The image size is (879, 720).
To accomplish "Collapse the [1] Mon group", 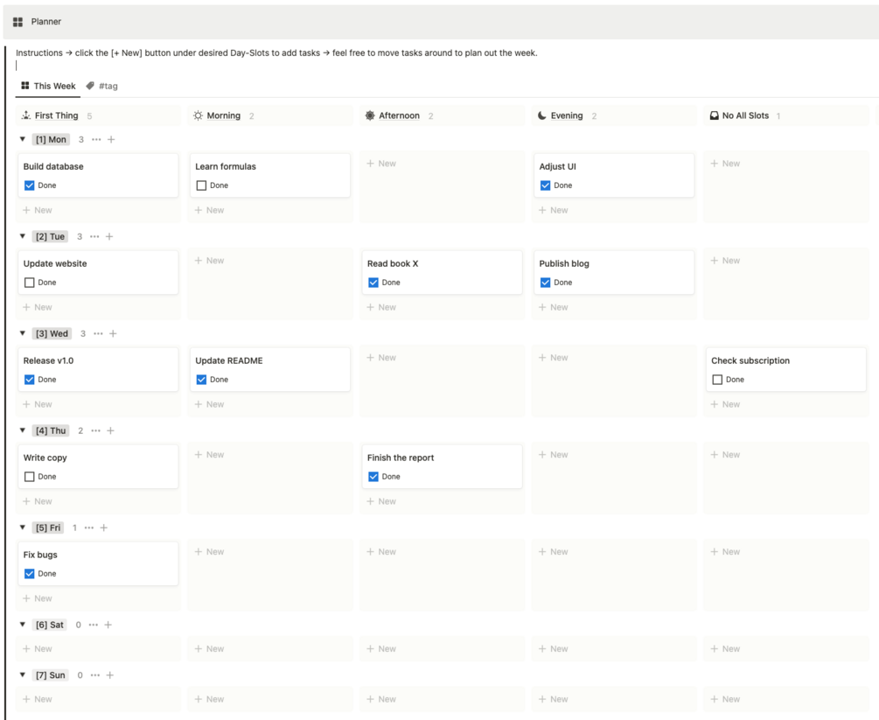I will click(23, 140).
